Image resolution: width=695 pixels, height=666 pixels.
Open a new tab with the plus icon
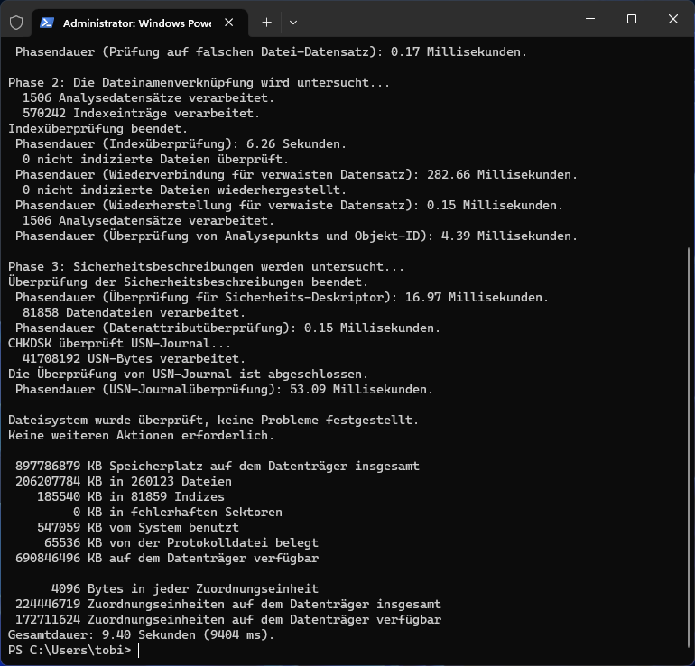pos(266,23)
